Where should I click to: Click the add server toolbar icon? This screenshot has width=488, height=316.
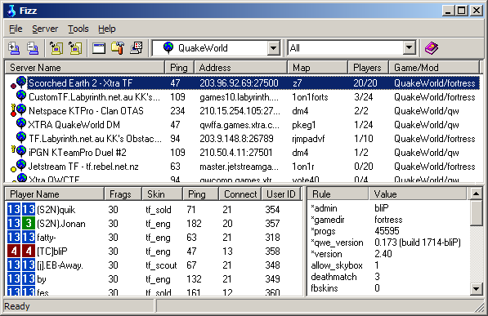[x=14, y=48]
